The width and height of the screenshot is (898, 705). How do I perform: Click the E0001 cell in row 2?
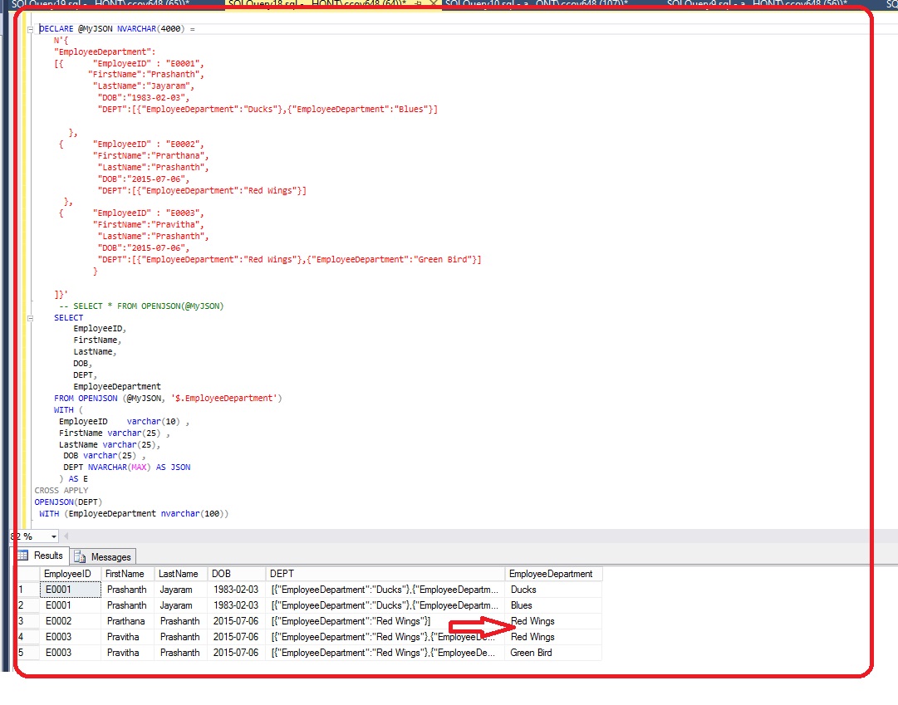tap(70, 605)
